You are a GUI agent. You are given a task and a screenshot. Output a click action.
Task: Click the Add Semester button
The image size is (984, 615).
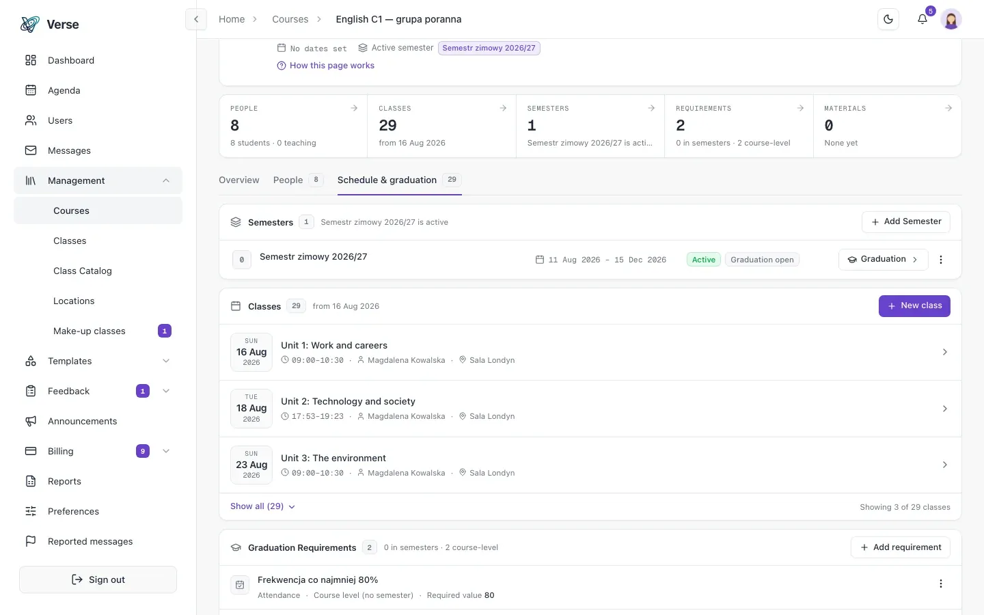coord(906,221)
